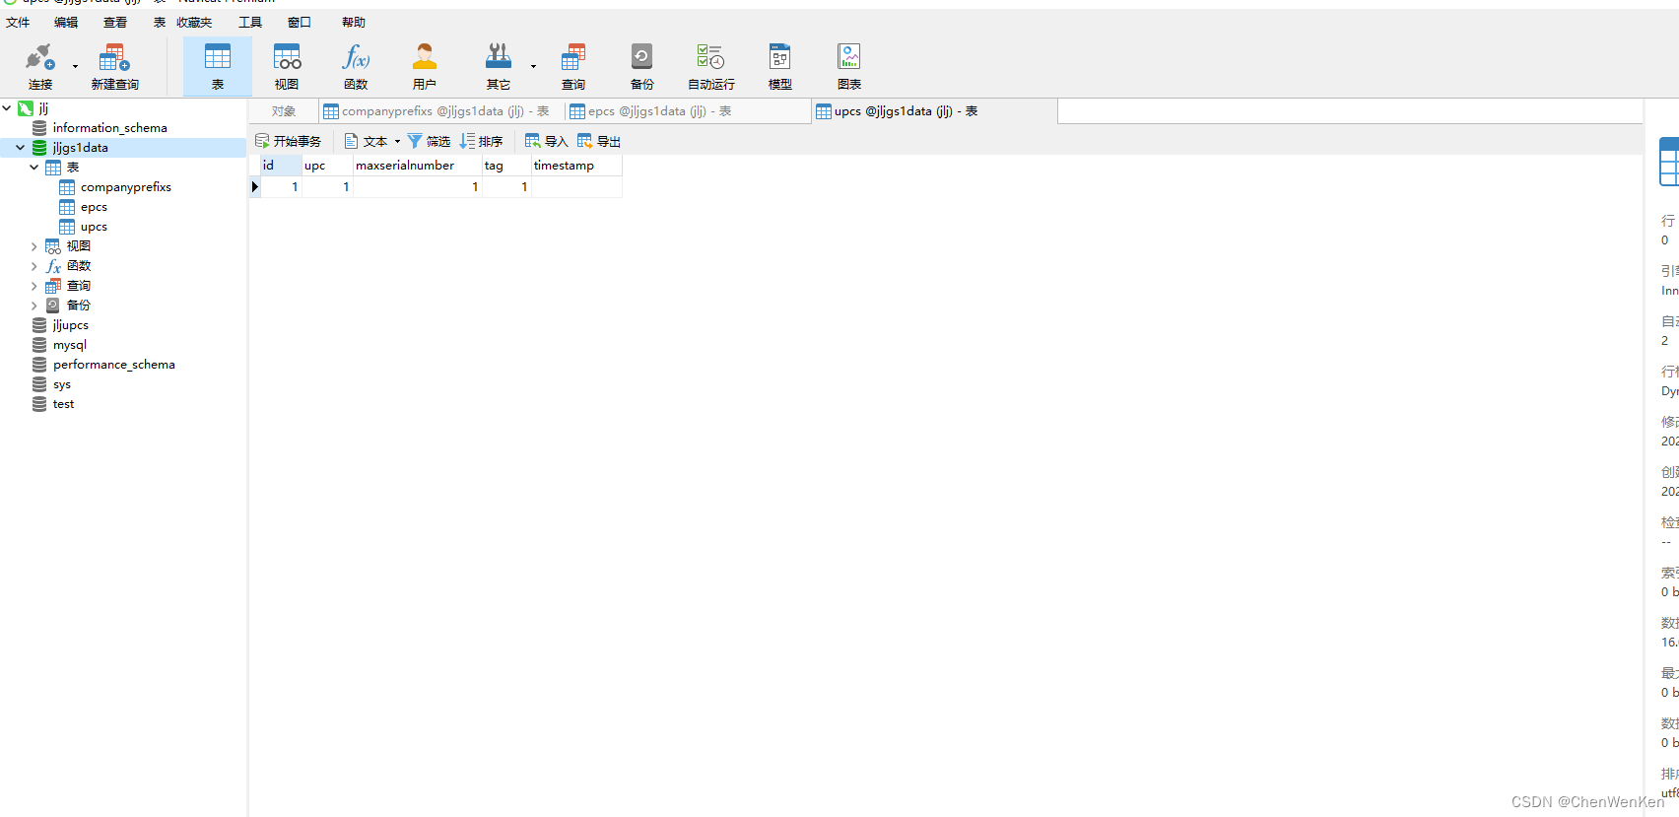Click the Text (文本) button
The image size is (1679, 817).
pyautogui.click(x=366, y=142)
